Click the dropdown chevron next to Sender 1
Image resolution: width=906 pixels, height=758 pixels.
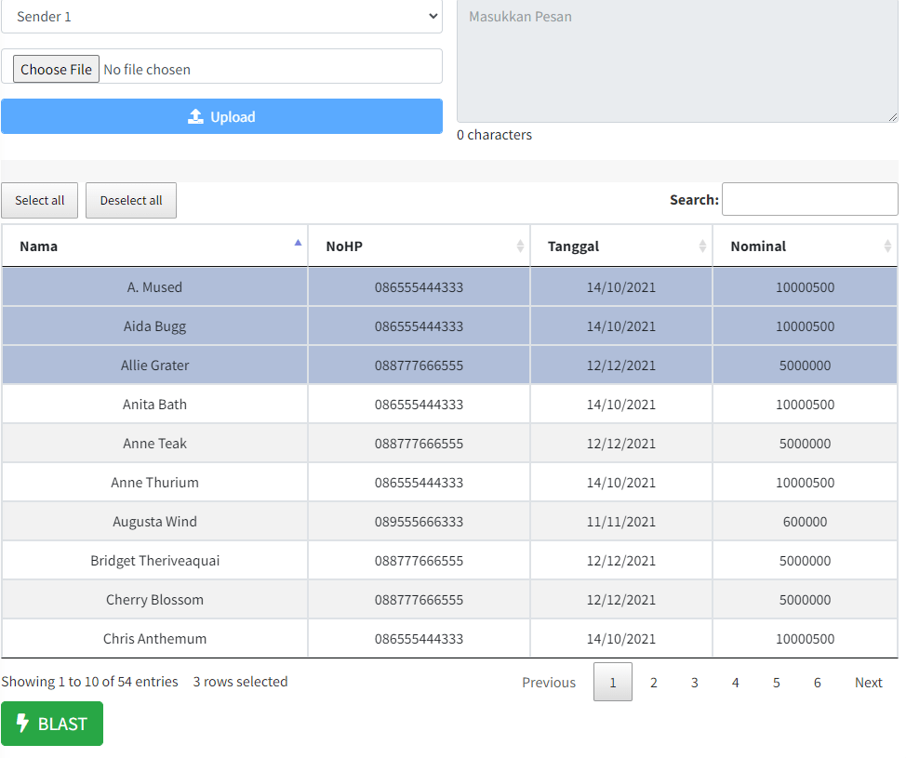point(432,16)
